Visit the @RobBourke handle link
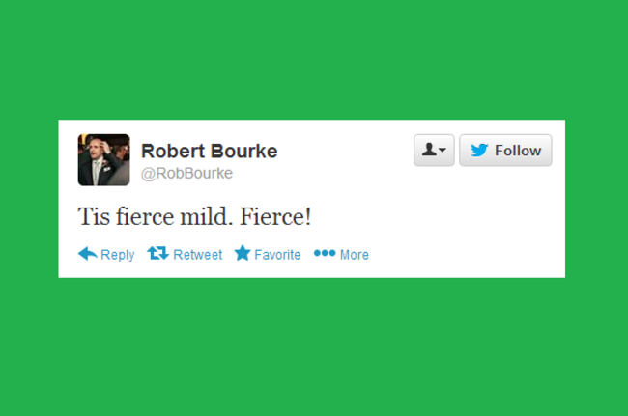The image size is (628, 416). (186, 173)
